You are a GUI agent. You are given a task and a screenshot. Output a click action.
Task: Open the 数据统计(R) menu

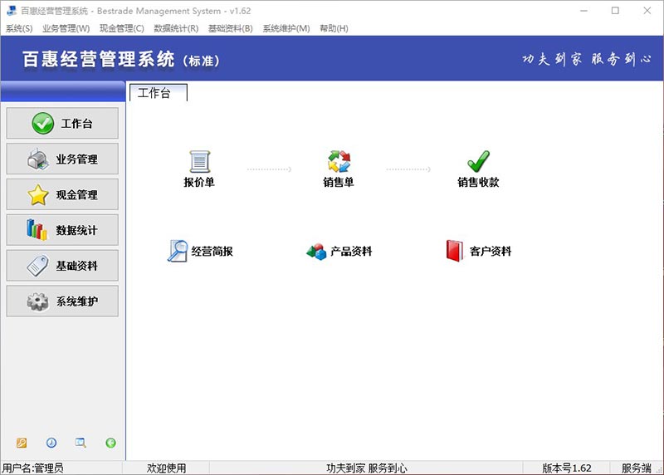pos(176,28)
